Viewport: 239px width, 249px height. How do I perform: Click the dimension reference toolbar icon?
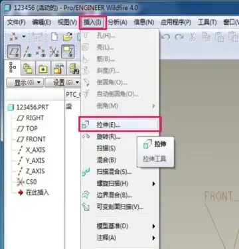[38, 37]
